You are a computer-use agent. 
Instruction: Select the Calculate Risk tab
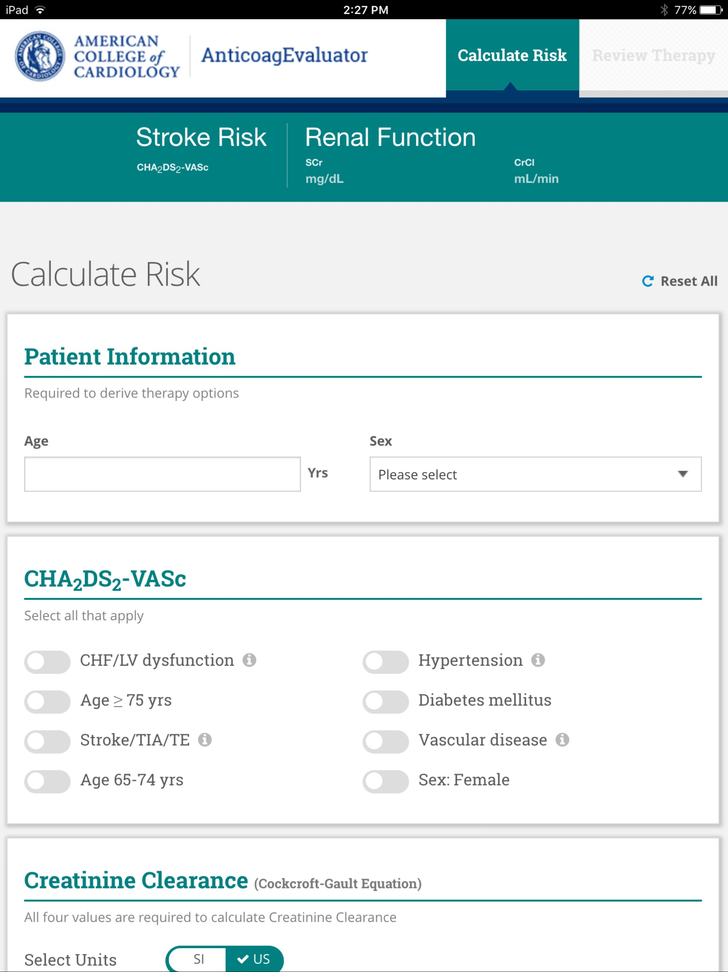click(512, 56)
